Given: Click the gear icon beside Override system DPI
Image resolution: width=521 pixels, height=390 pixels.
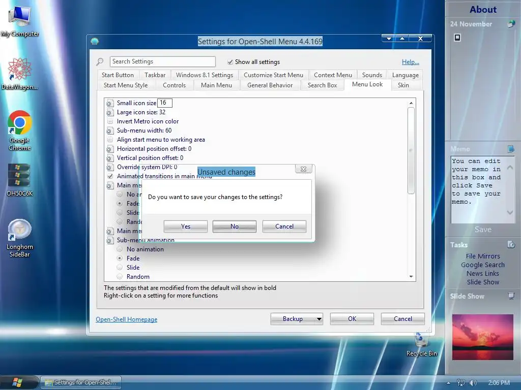Looking at the screenshot, I should (110, 167).
